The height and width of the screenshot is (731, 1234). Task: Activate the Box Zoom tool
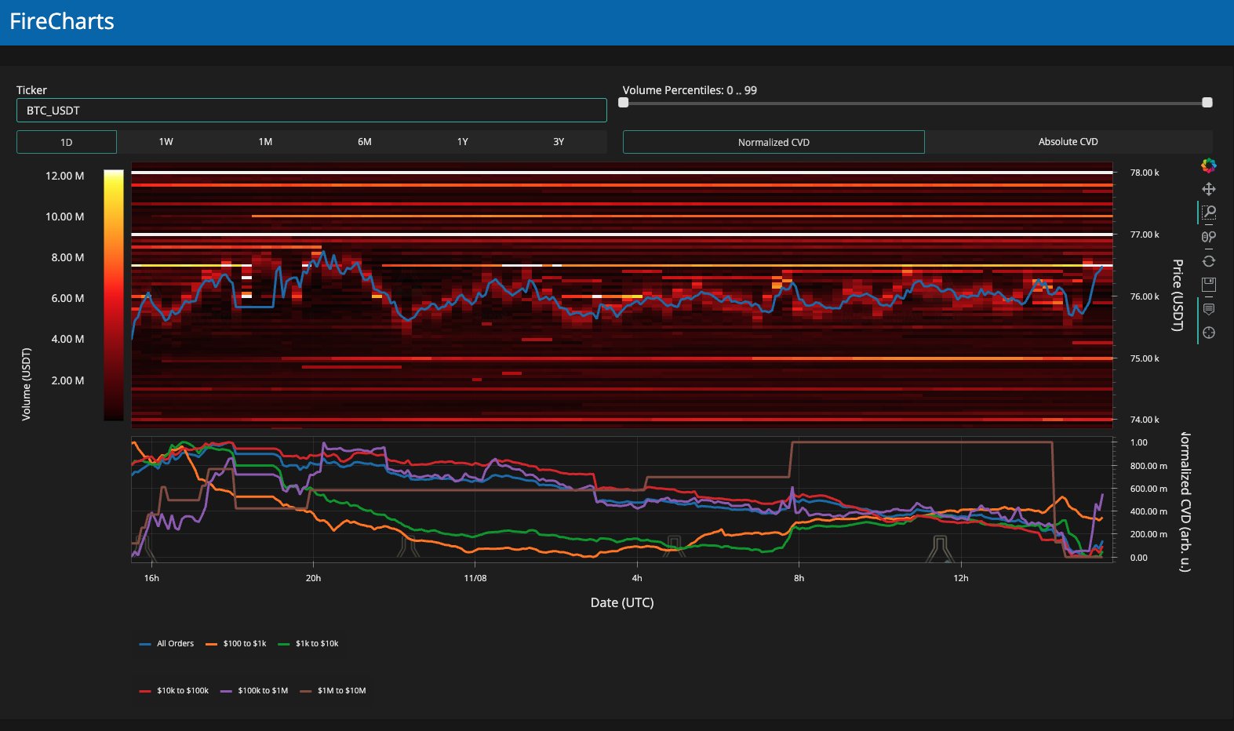coord(1209,213)
